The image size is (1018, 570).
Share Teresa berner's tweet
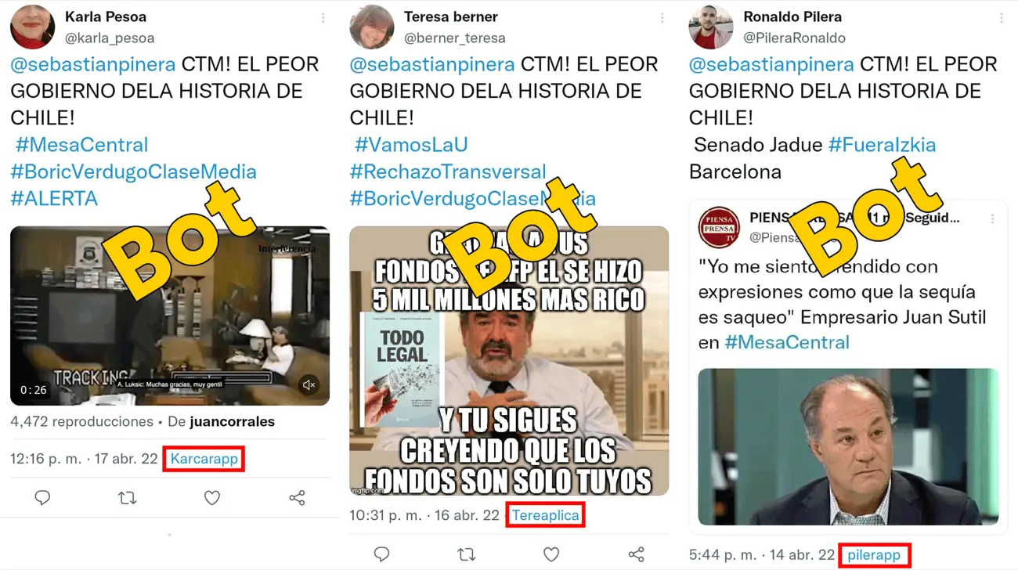coord(636,554)
